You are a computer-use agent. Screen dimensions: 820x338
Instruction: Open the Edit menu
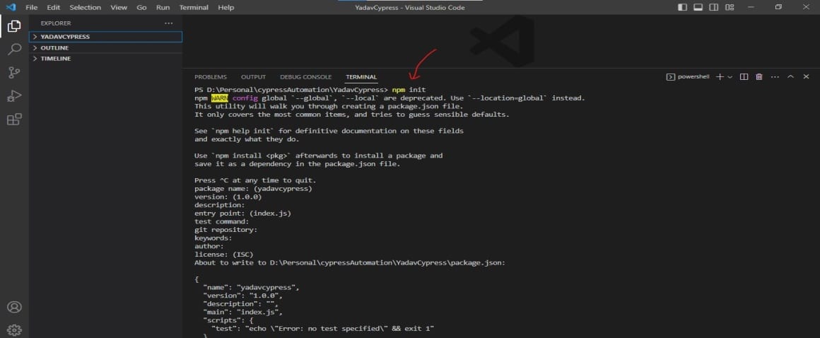[x=53, y=7]
